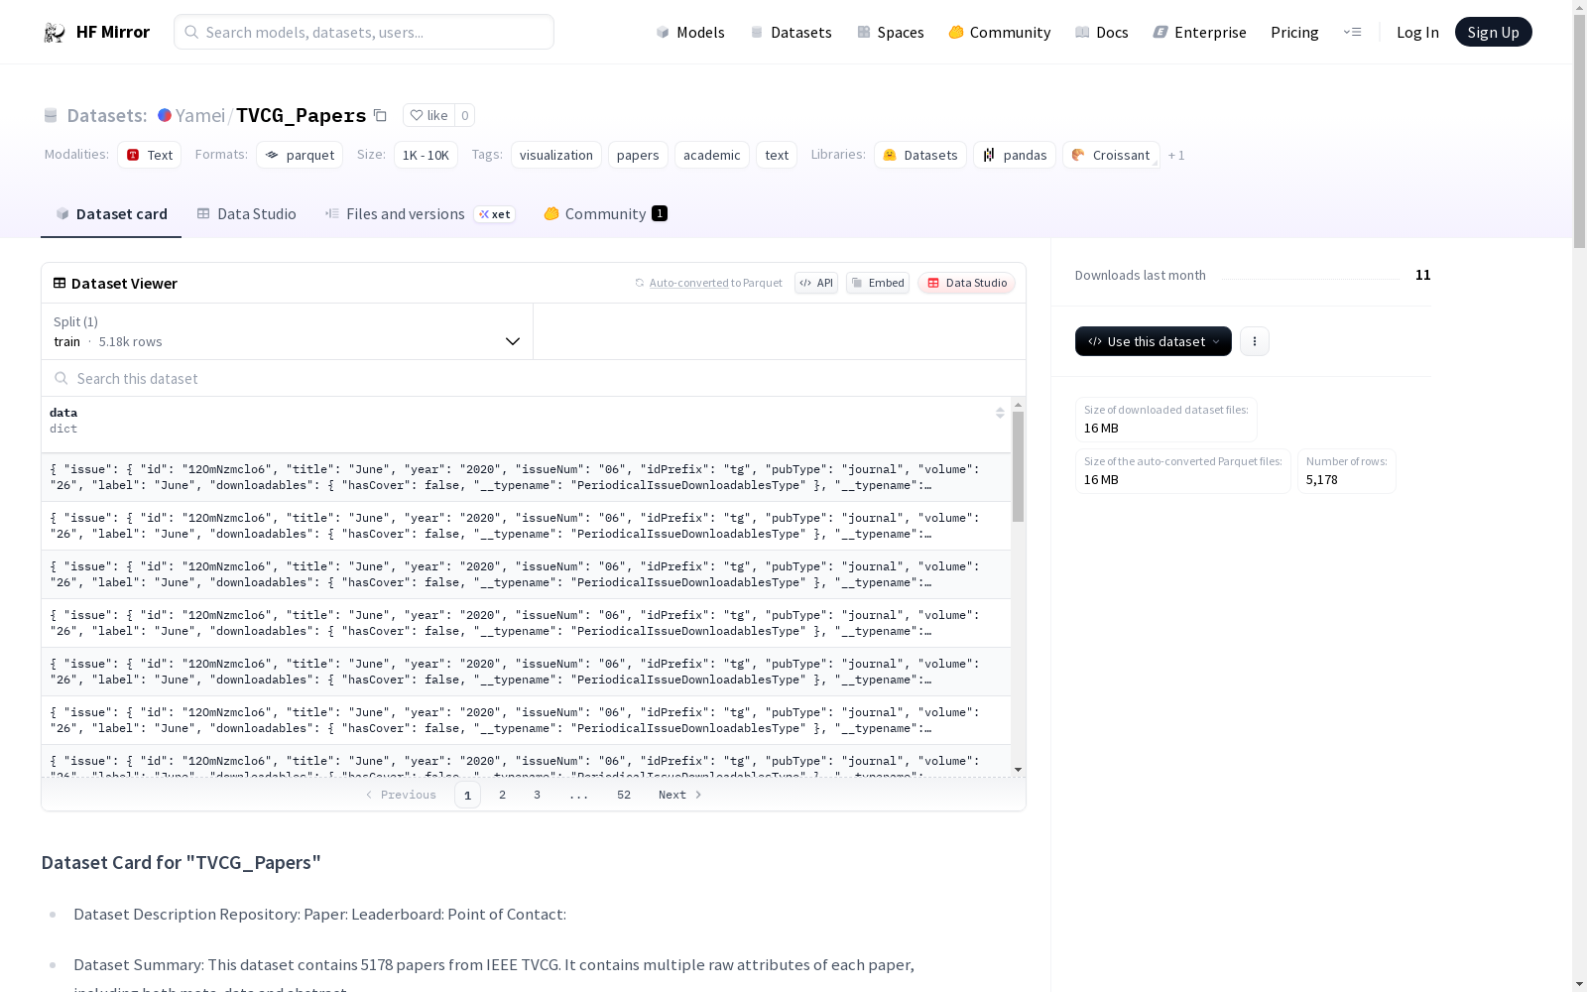1587x992 pixels.
Task: Go to page 3 of the viewer
Action: [538, 795]
